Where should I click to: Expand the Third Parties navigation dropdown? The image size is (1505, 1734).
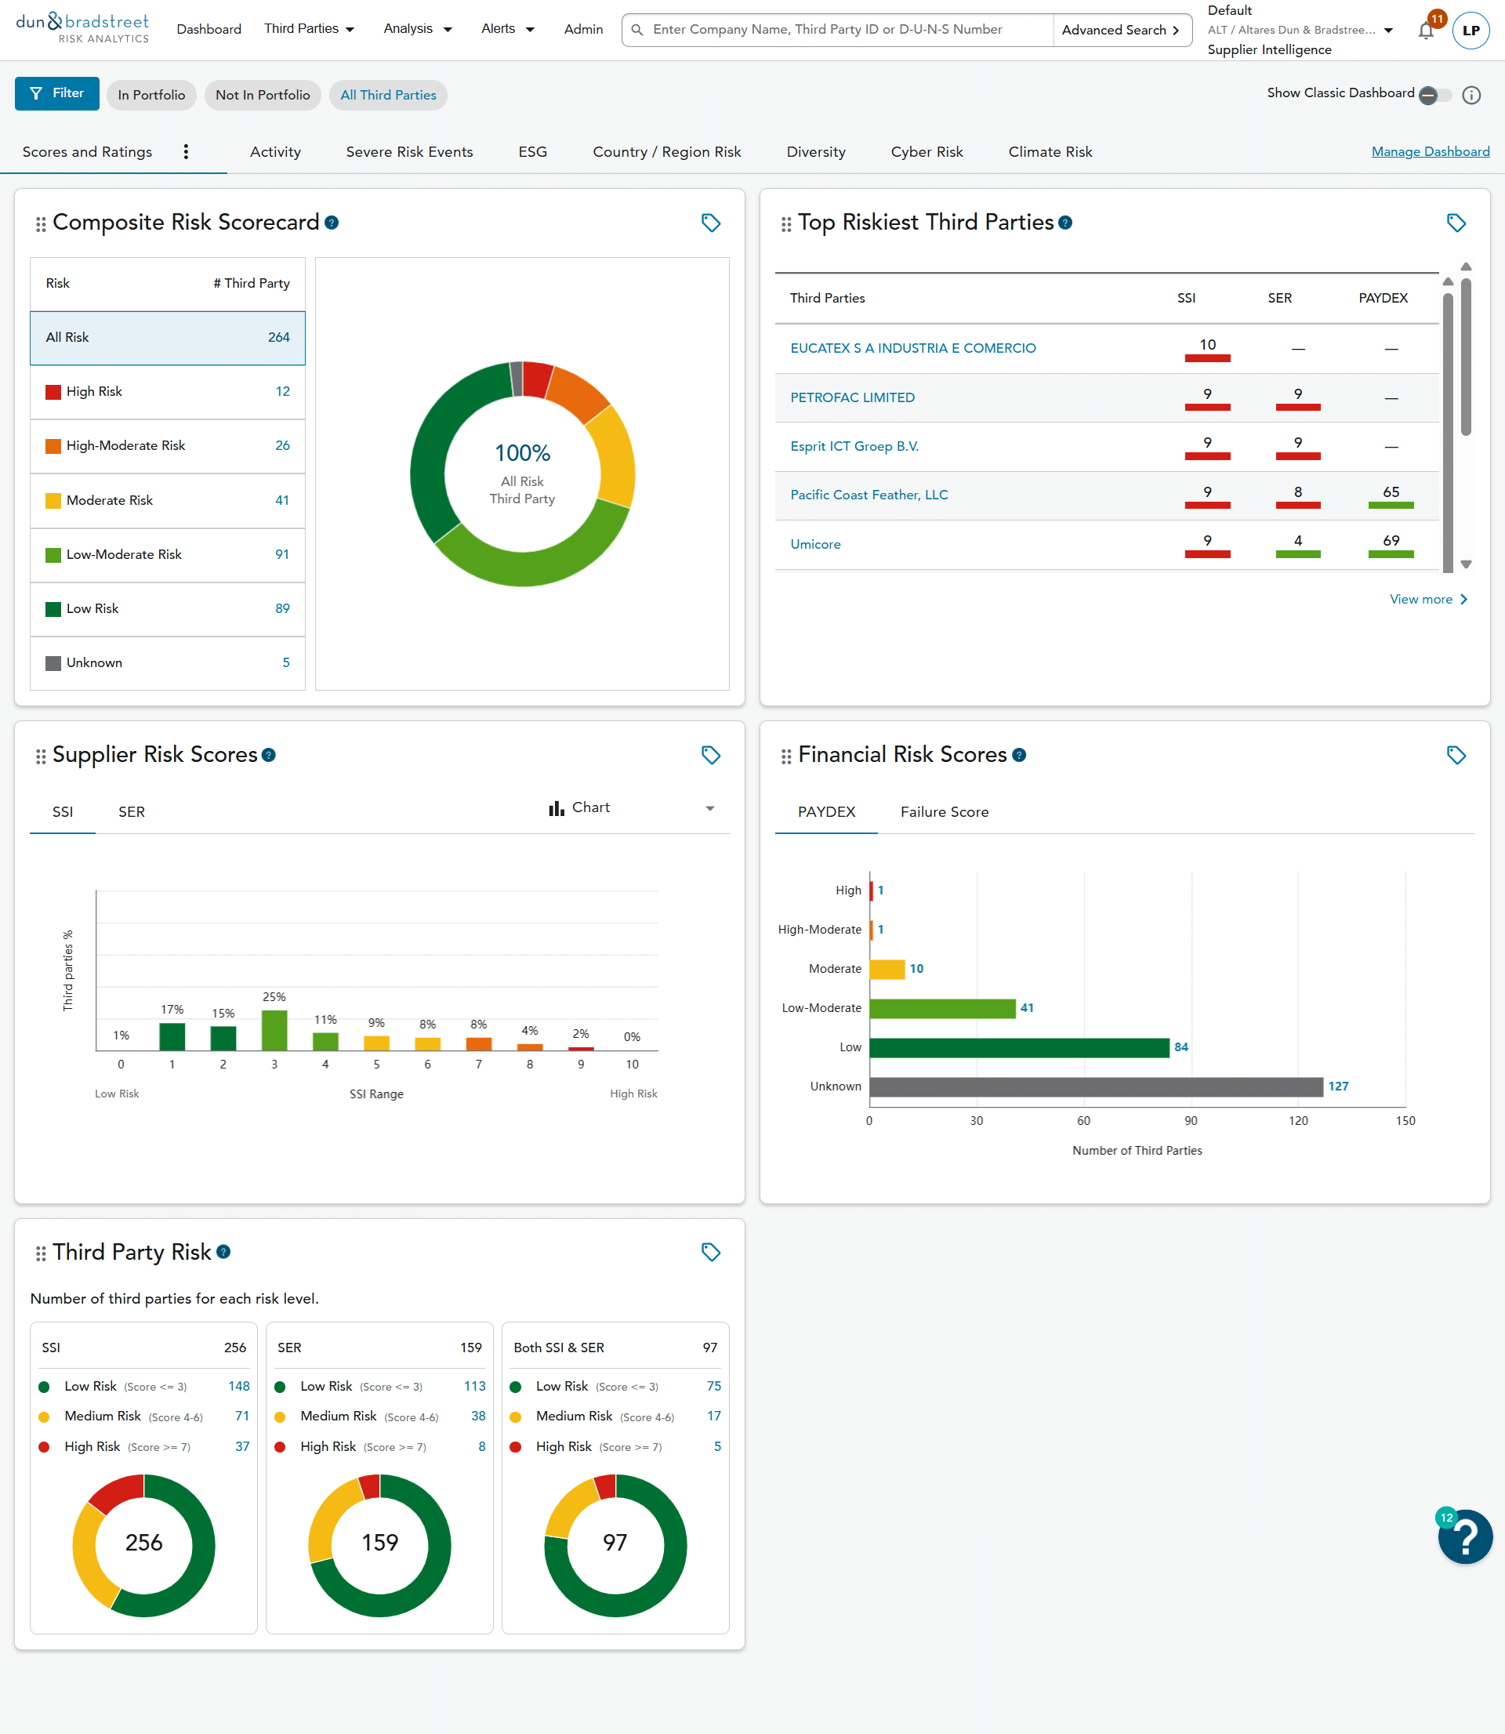(x=309, y=29)
